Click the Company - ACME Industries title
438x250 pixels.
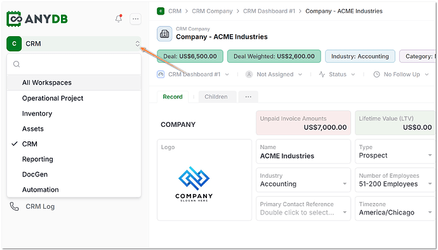tap(222, 37)
